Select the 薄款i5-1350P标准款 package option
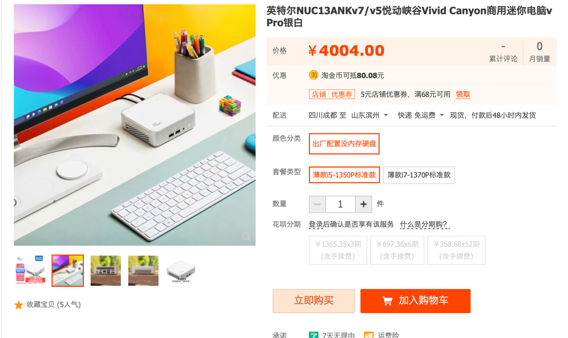The width and height of the screenshot is (568, 338). [344, 175]
